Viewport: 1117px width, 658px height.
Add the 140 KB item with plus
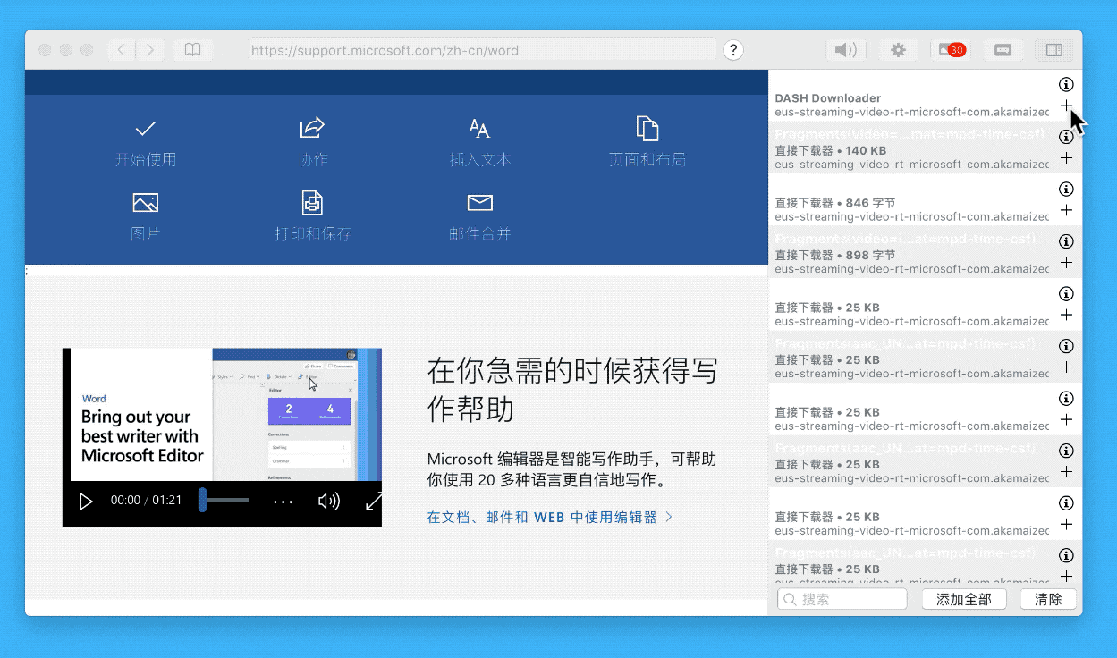tap(1066, 158)
